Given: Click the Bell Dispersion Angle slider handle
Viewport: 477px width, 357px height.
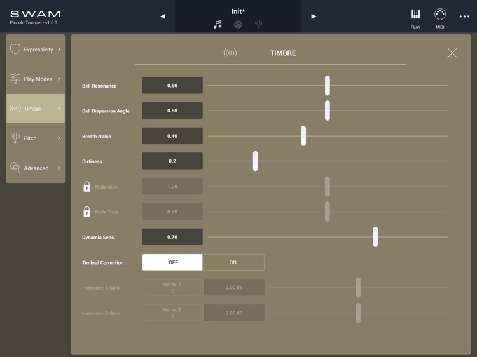Looking at the screenshot, I should pos(328,111).
